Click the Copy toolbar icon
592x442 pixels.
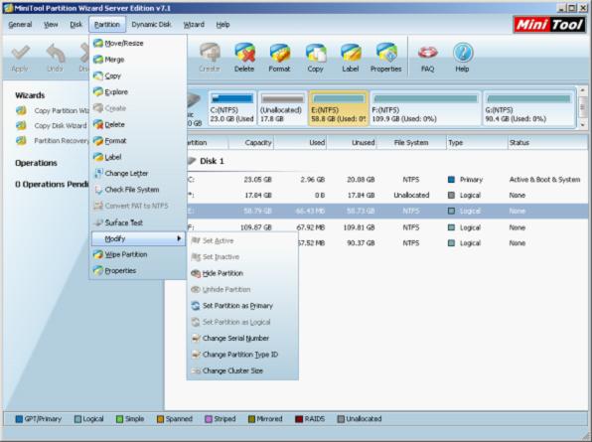315,58
